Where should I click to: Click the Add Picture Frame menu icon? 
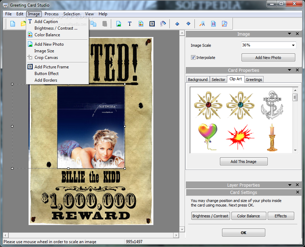click(x=30, y=67)
